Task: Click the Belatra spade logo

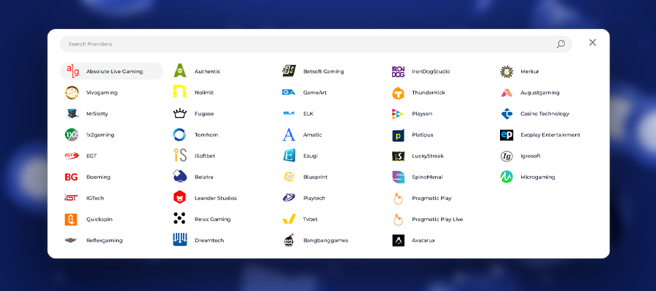Action: [180, 176]
